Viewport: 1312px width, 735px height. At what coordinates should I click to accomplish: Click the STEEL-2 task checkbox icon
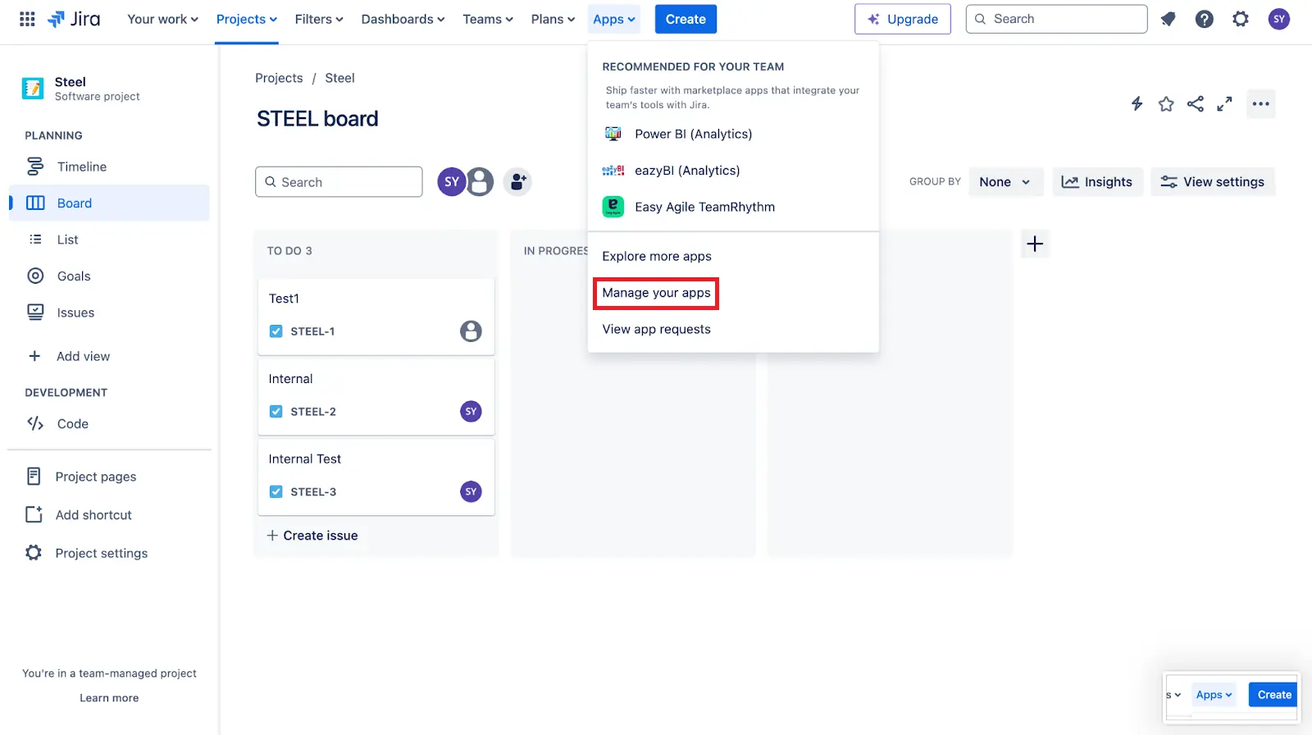tap(276, 412)
